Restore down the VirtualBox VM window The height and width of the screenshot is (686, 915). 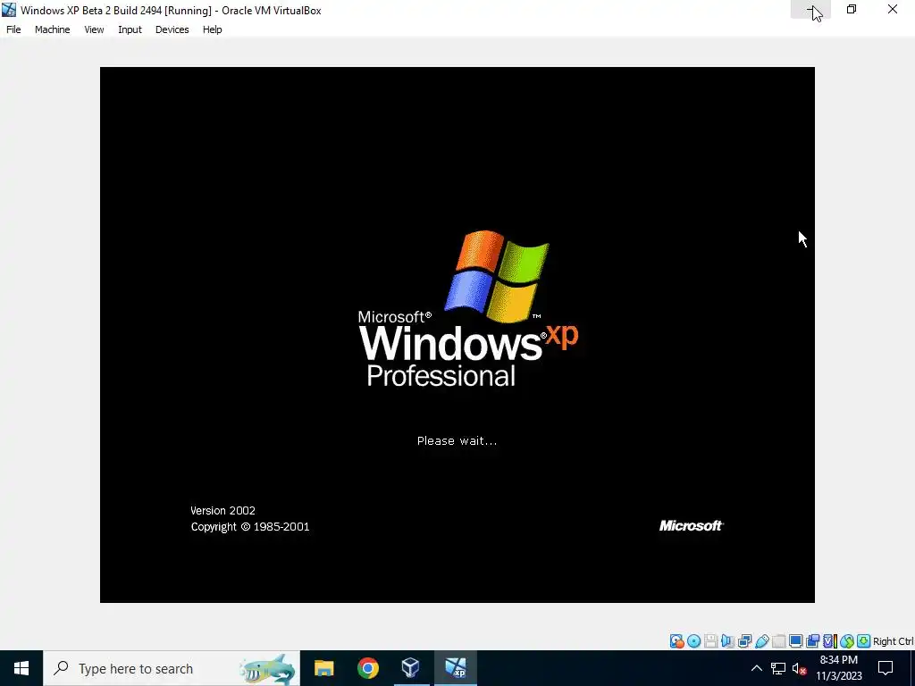[852, 9]
